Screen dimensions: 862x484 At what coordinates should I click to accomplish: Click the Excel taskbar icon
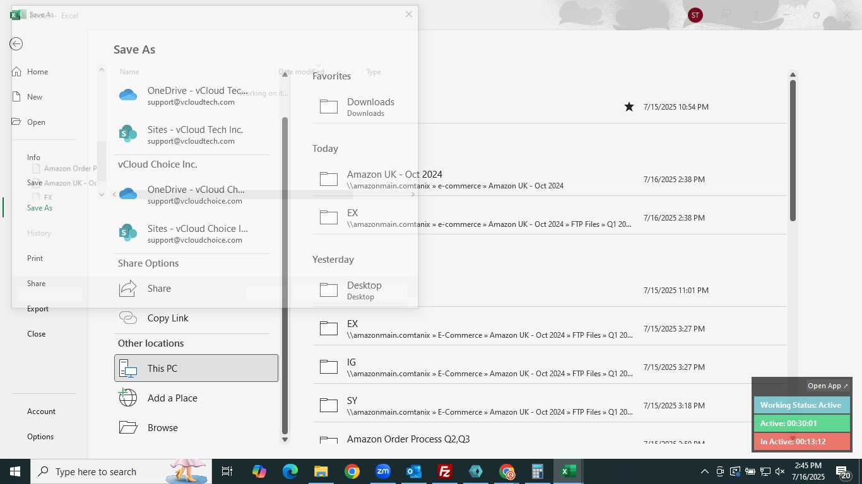click(x=569, y=471)
